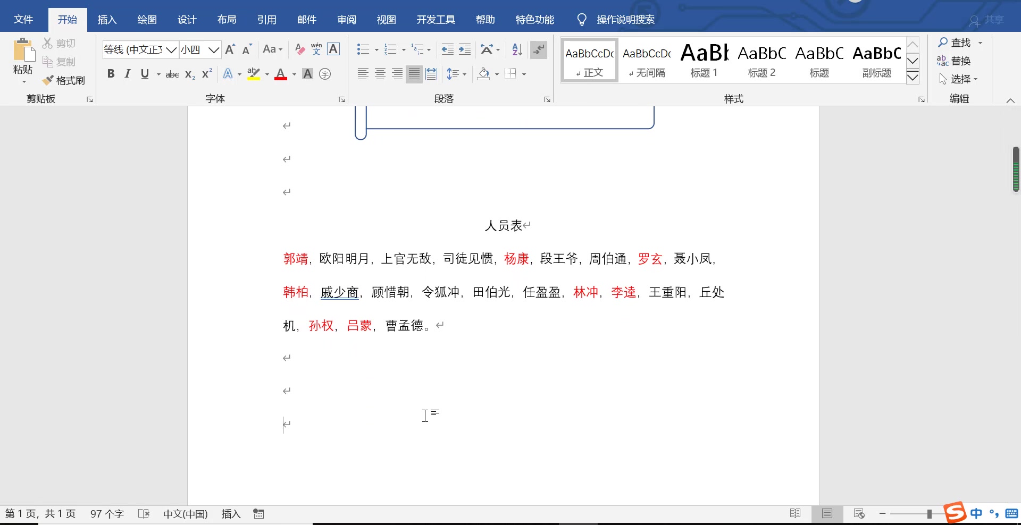
Task: Click the bullet list icon
Action: [363, 49]
